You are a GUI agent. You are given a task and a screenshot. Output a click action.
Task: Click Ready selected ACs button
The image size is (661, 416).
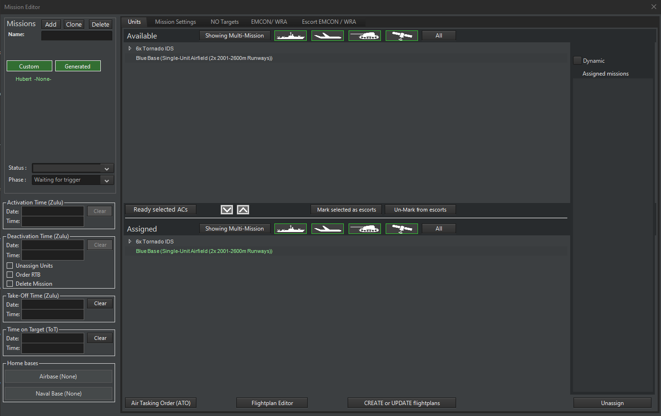point(161,210)
